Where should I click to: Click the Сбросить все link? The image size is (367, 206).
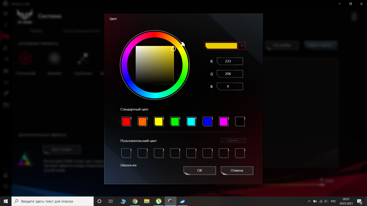tap(128, 165)
